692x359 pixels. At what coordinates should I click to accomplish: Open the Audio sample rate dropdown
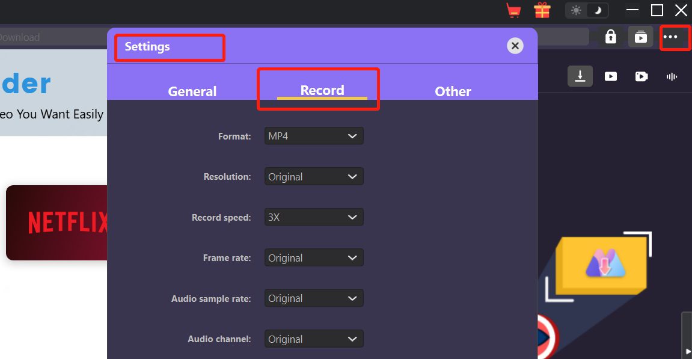314,298
